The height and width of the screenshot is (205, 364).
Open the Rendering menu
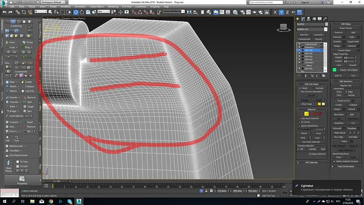[113, 6]
